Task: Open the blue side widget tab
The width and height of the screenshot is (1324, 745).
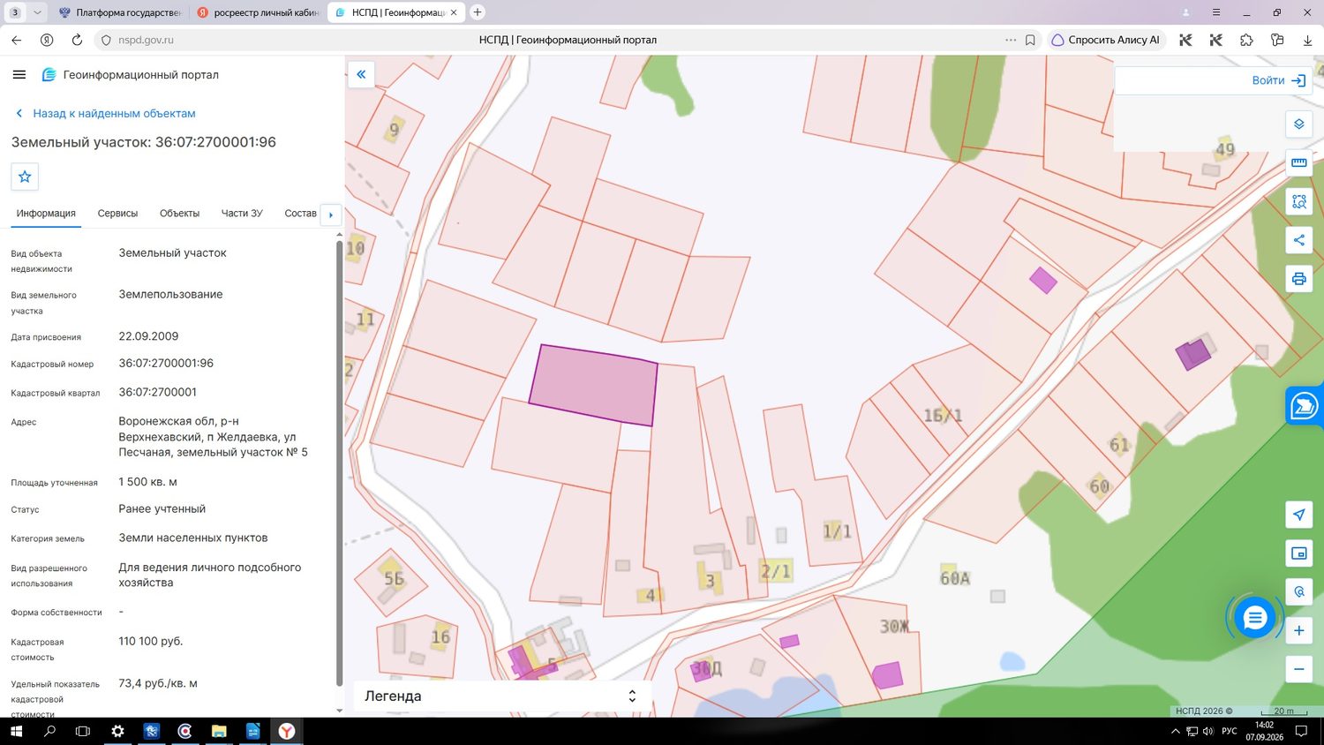Action: pos(1304,406)
